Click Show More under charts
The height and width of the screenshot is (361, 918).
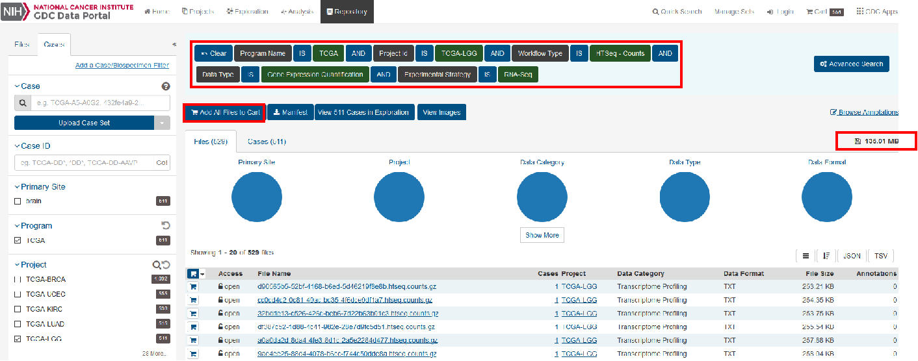click(542, 235)
